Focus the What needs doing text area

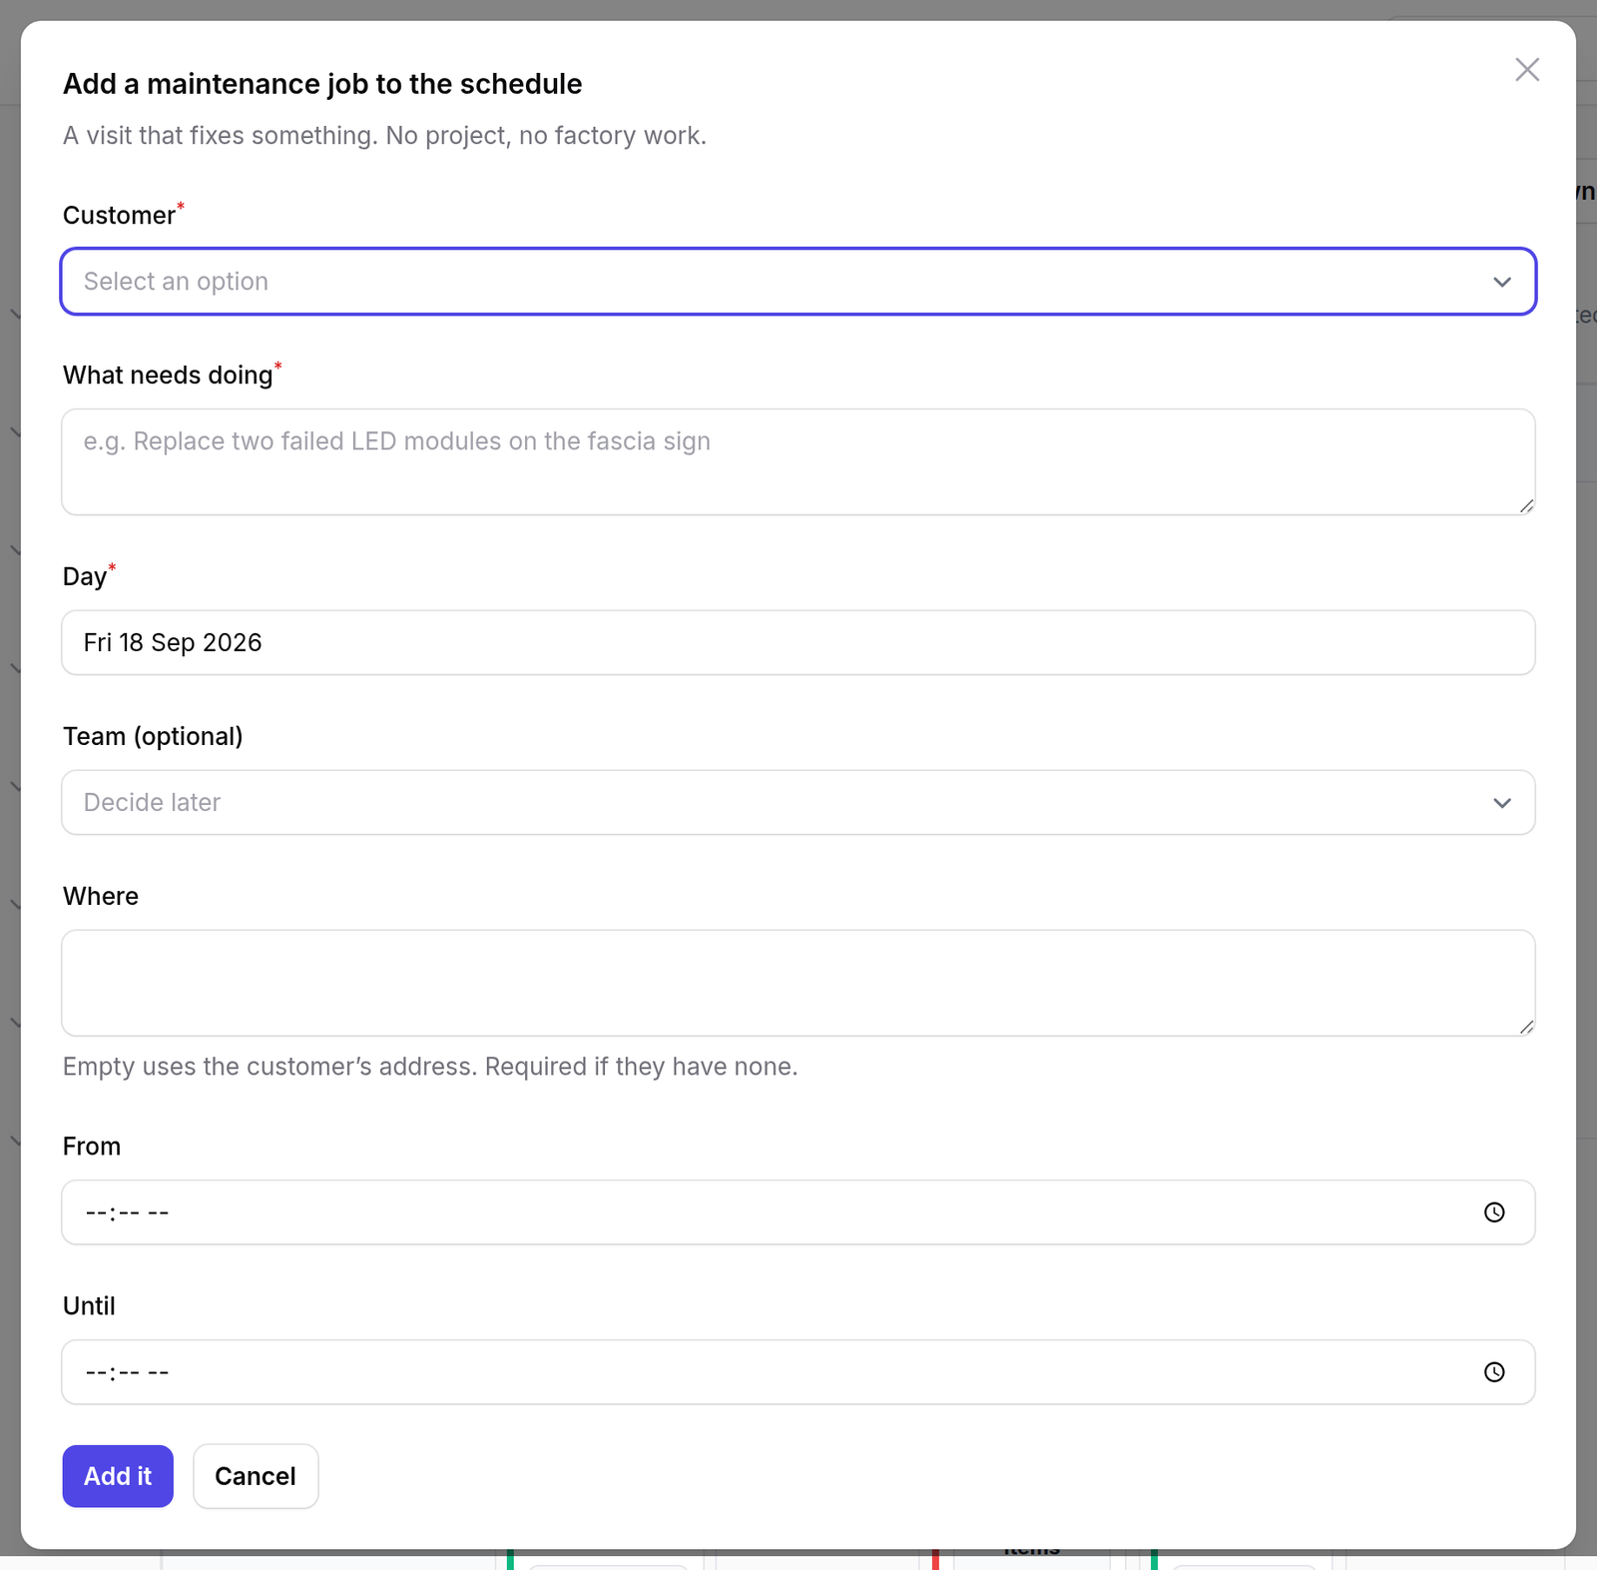pos(798,461)
